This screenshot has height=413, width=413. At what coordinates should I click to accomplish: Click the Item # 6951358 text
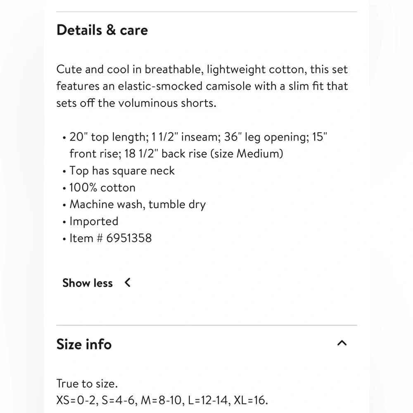(111, 238)
